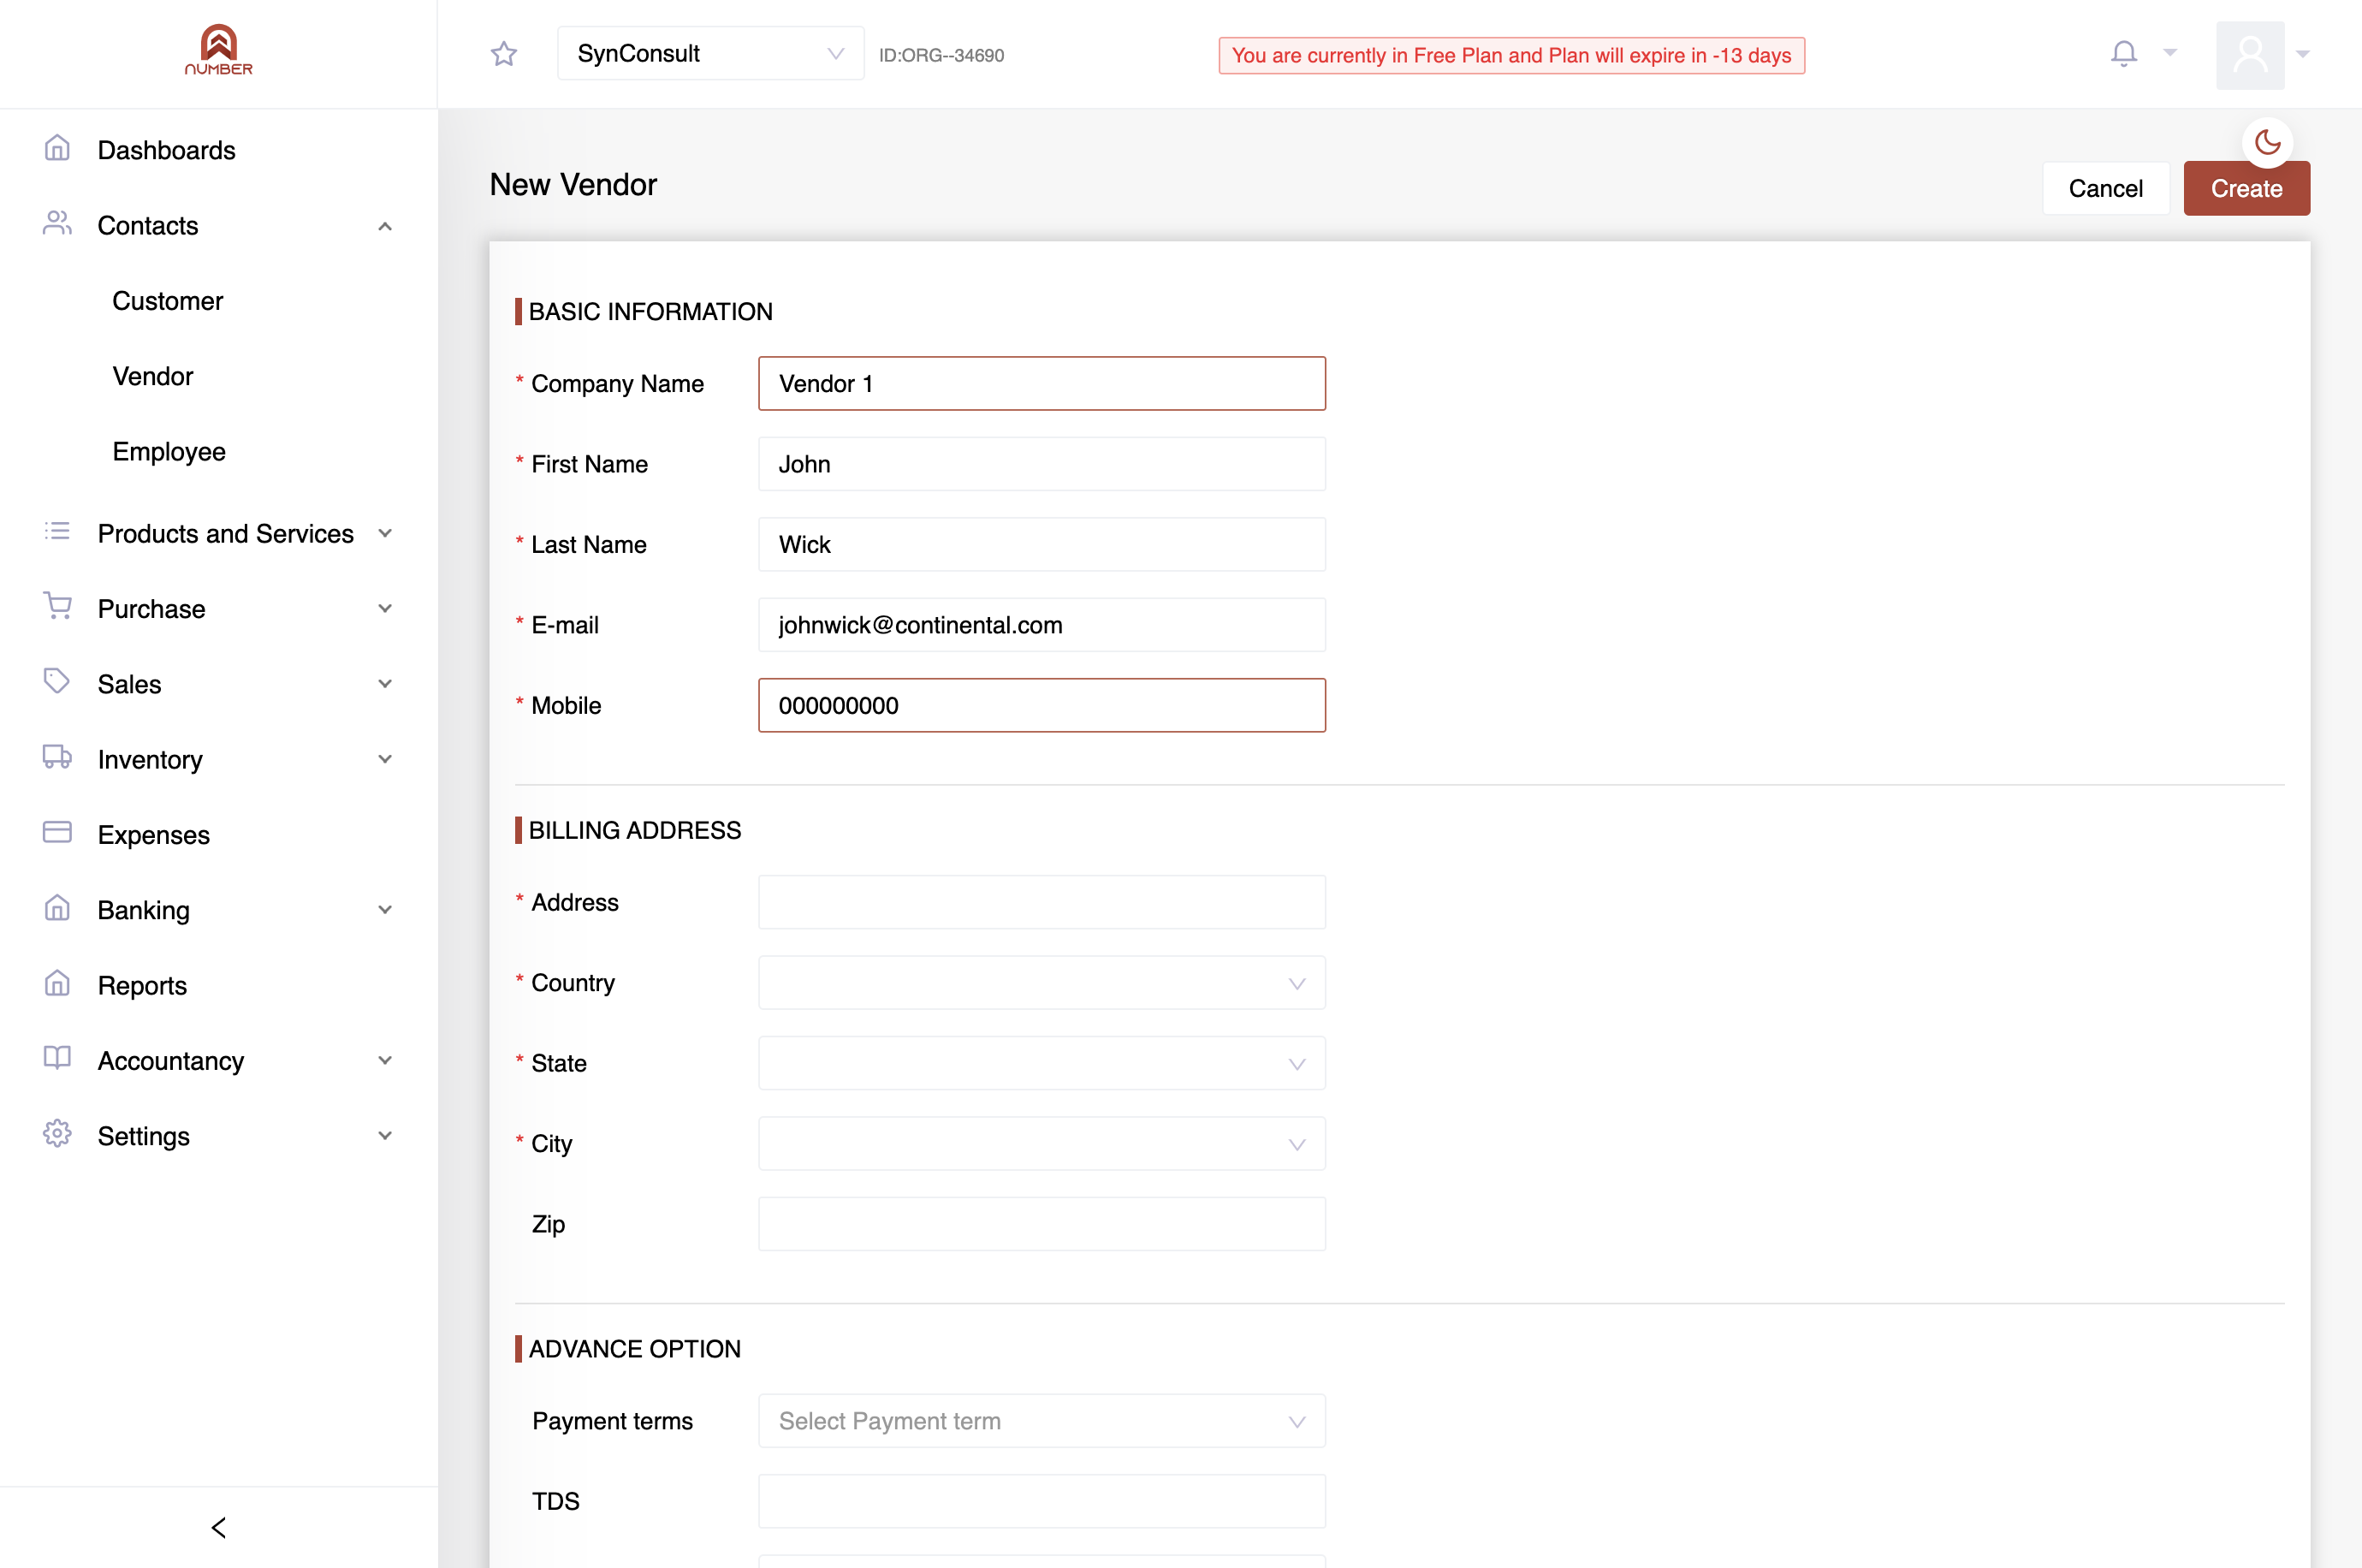This screenshot has height=1568, width=2362.
Task: Open the City dropdown
Action: pyautogui.click(x=1042, y=1144)
